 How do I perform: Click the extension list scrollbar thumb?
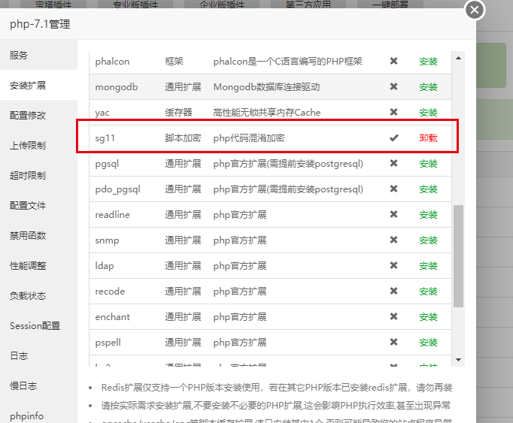tap(458, 256)
